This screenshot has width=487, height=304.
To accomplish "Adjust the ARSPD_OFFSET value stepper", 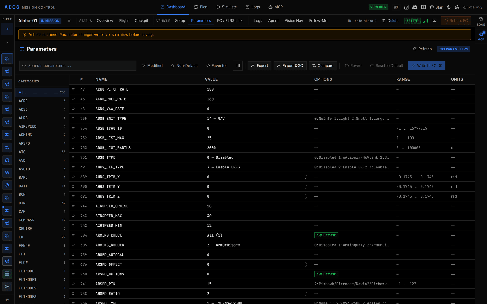I will 306,264.
